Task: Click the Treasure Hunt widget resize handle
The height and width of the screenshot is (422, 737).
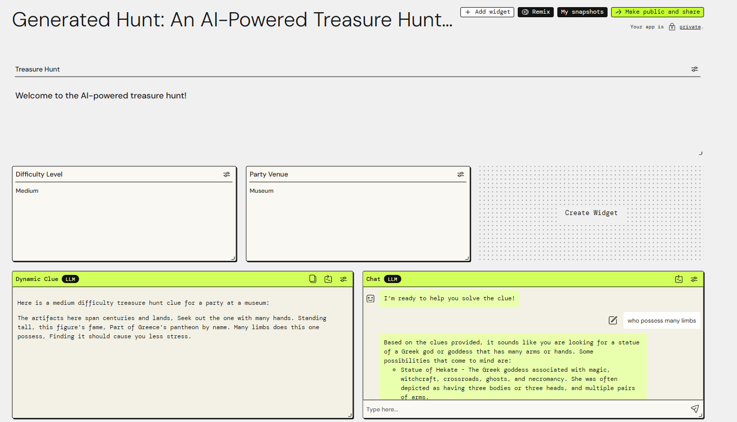Action: click(x=701, y=153)
